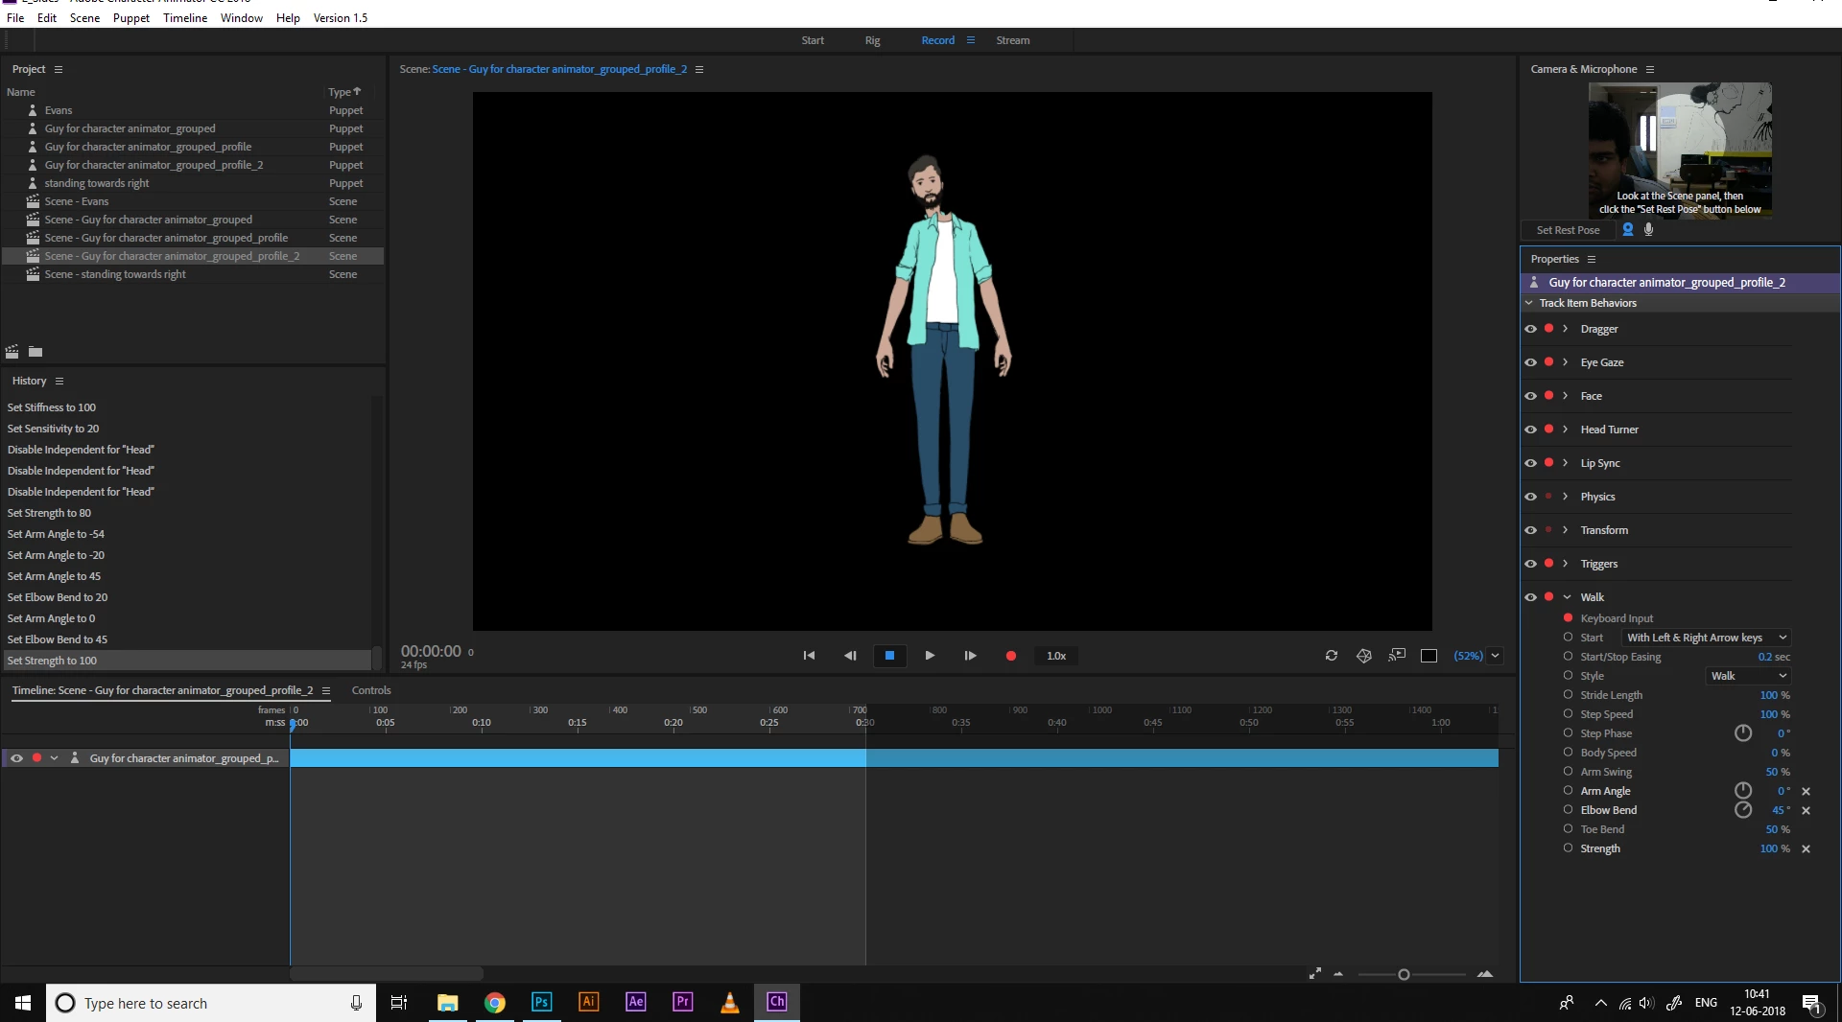Stop playback with the square button
The width and height of the screenshot is (1842, 1022).
tap(889, 656)
